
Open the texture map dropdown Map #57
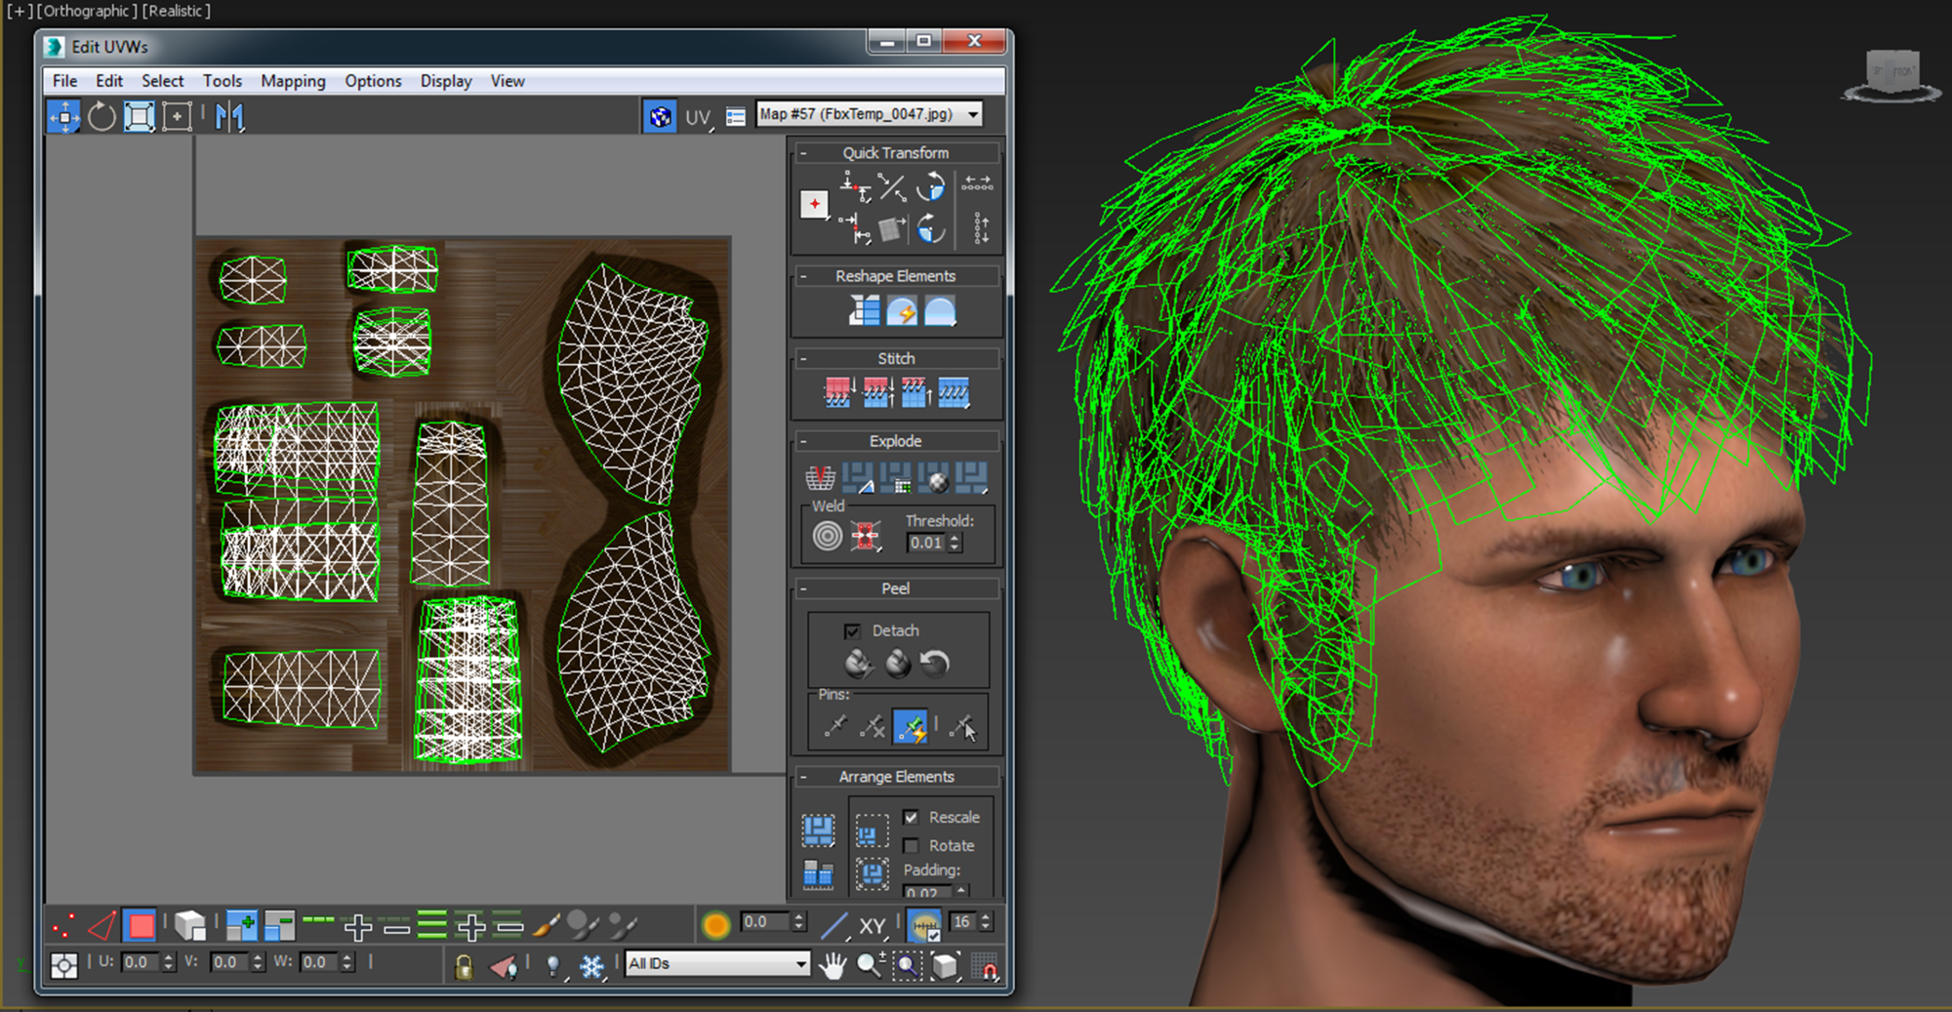(x=869, y=114)
